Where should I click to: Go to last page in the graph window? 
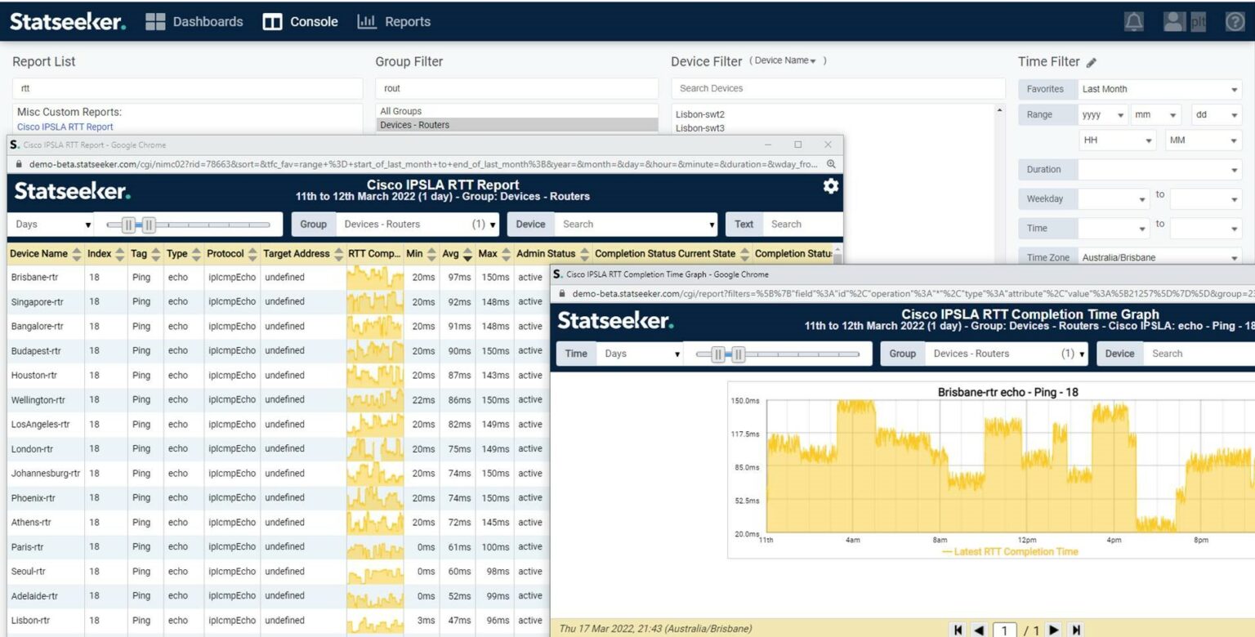point(1077,630)
